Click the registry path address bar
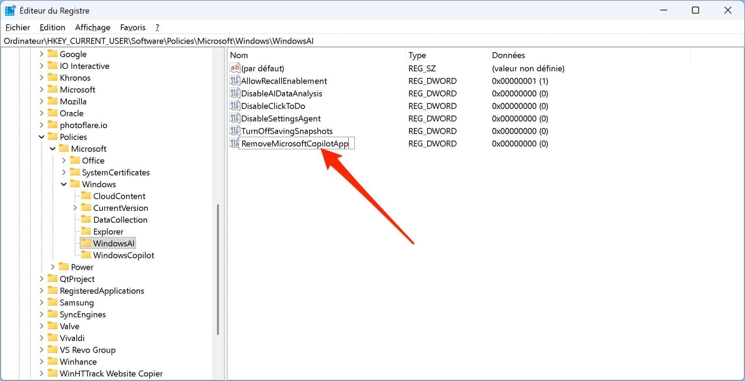The height and width of the screenshot is (381, 745). coord(372,41)
